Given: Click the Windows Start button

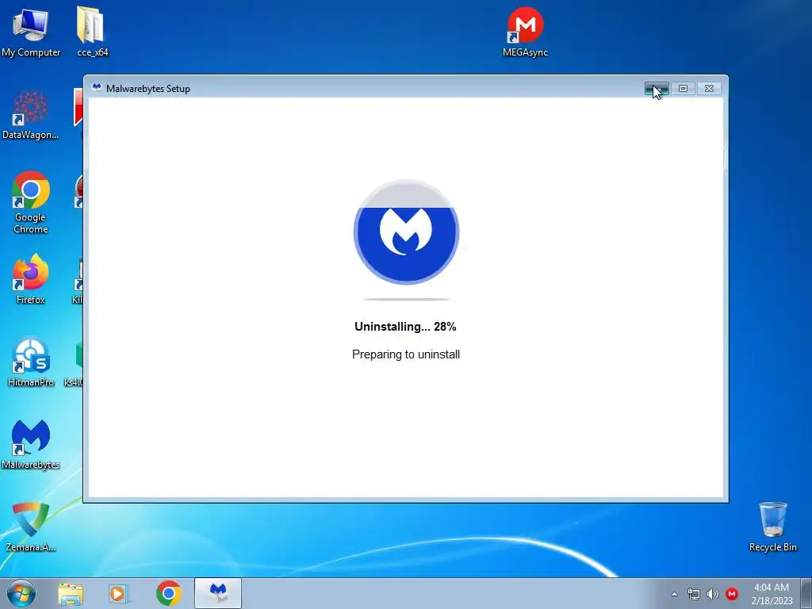Looking at the screenshot, I should (21, 593).
